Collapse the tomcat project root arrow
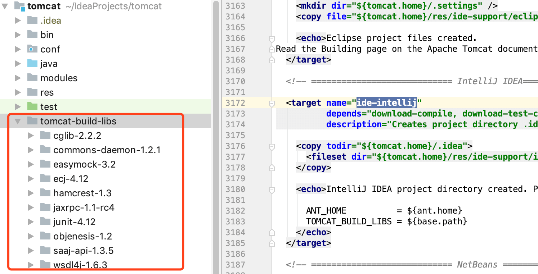 pos(5,6)
